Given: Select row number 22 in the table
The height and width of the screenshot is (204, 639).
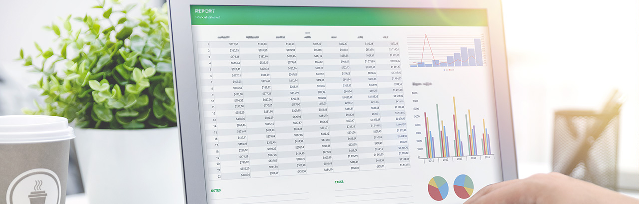Looking at the screenshot, I should pos(218,176).
